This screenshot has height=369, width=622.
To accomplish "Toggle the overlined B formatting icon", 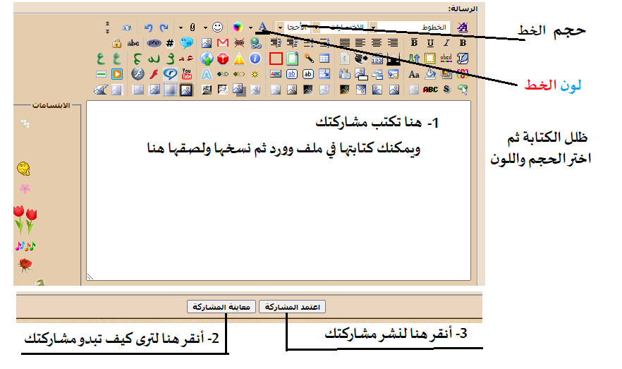I will click(414, 43).
